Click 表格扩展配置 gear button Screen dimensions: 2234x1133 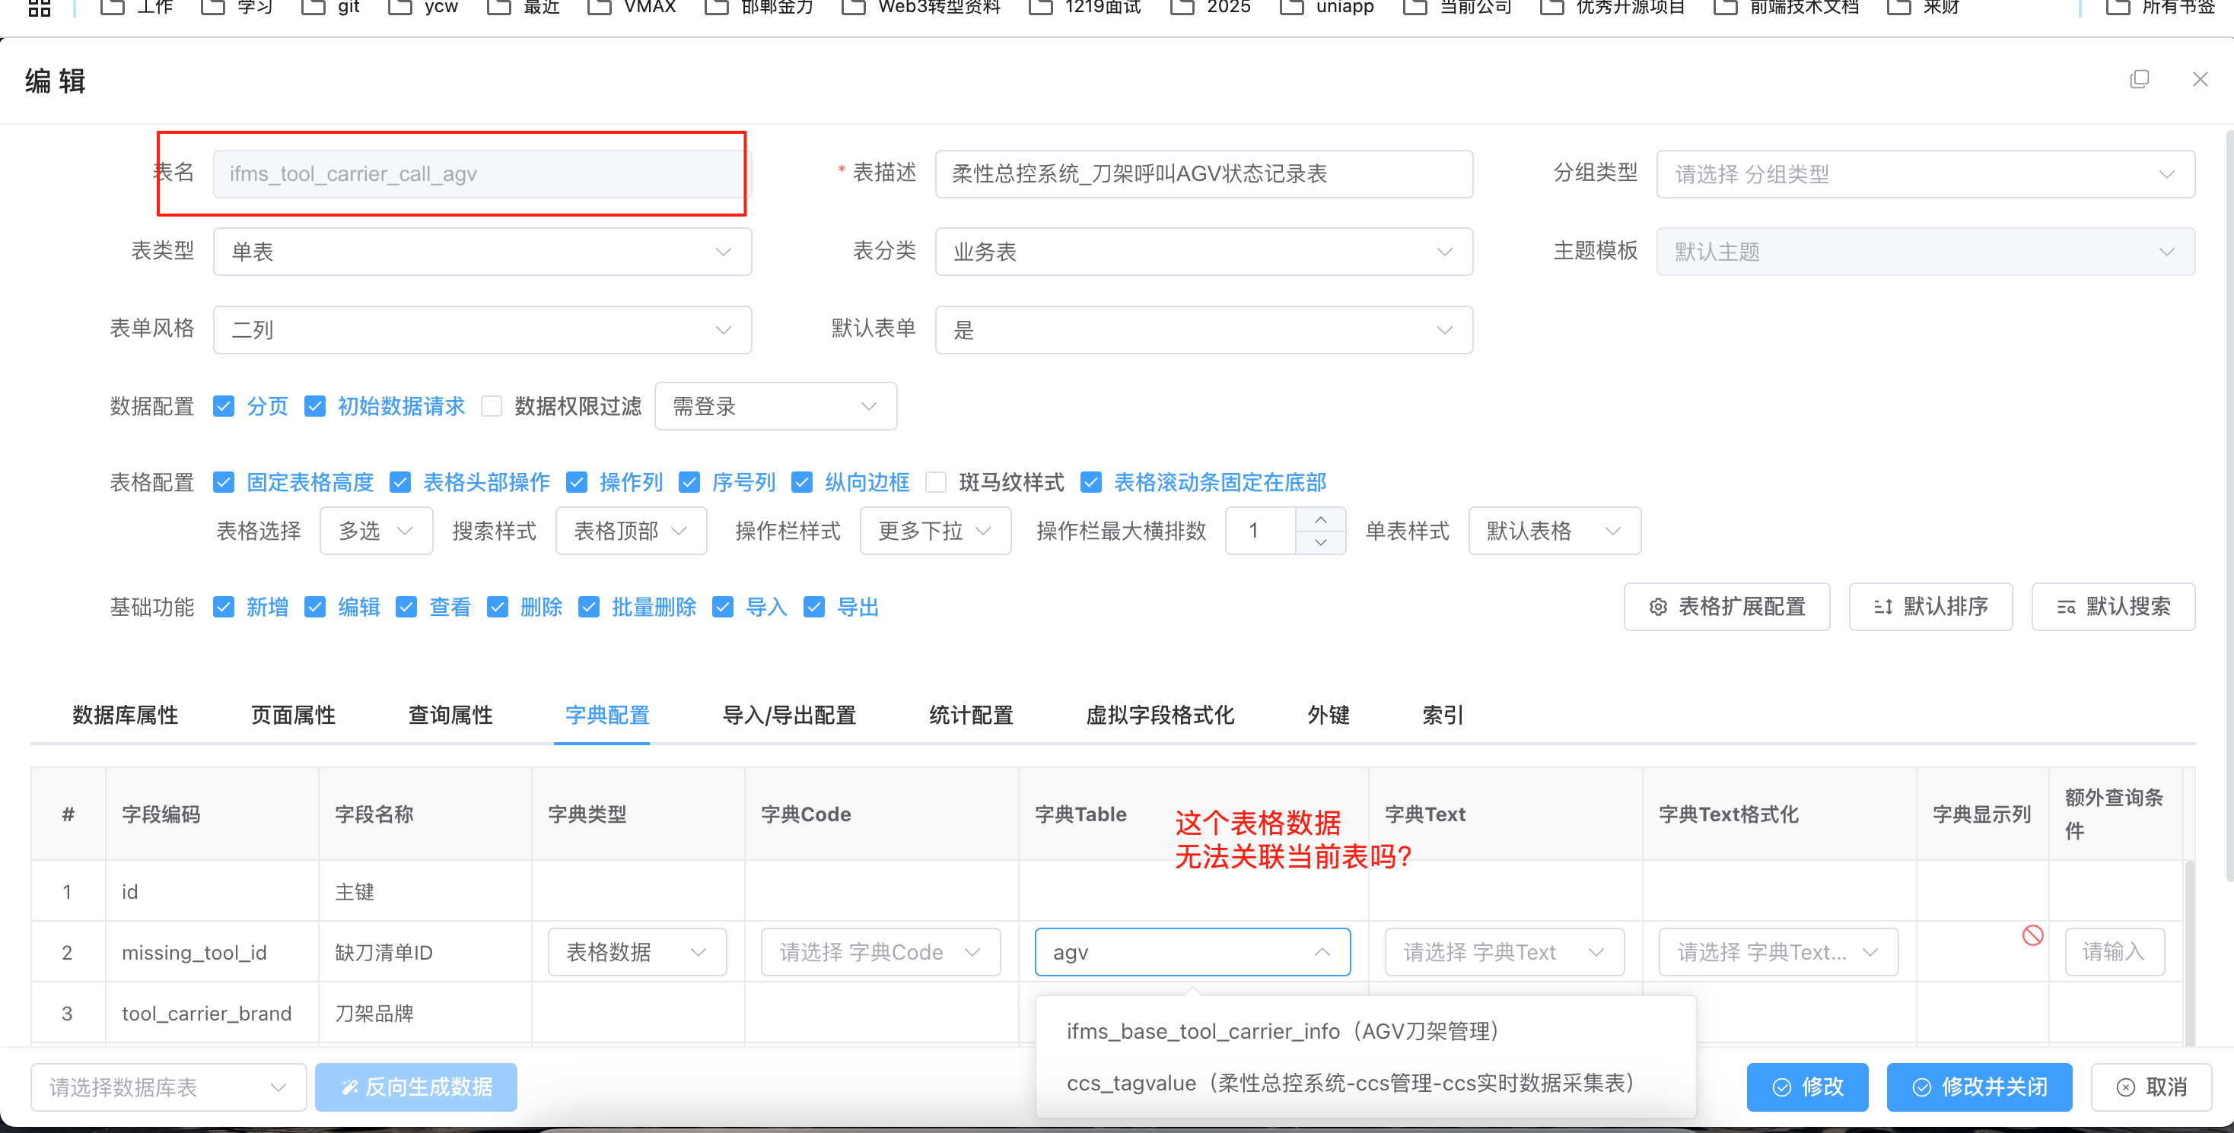tap(1726, 607)
